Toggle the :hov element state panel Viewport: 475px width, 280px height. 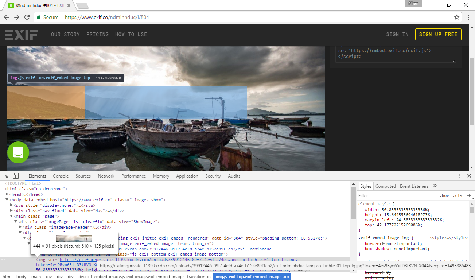(444, 196)
